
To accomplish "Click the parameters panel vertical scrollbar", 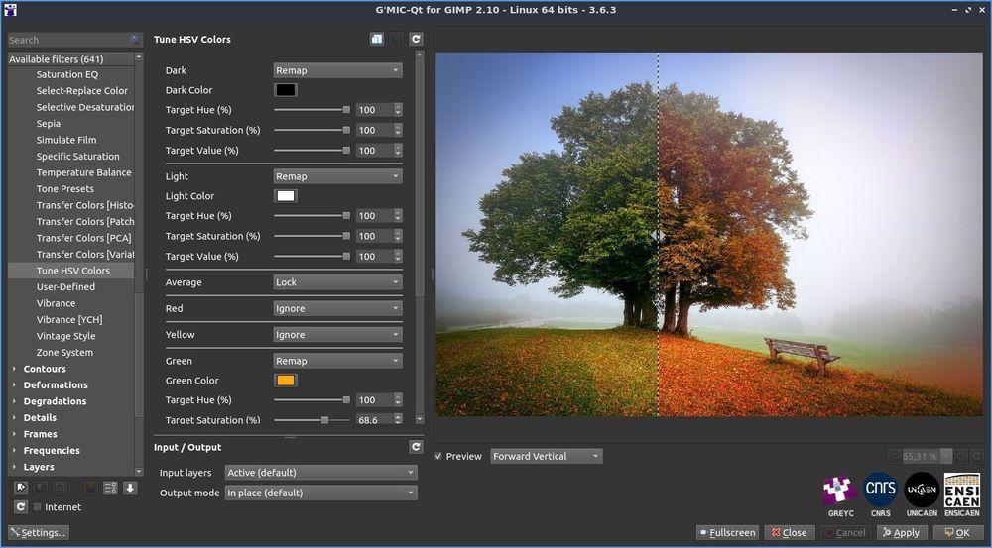I will click(x=419, y=177).
